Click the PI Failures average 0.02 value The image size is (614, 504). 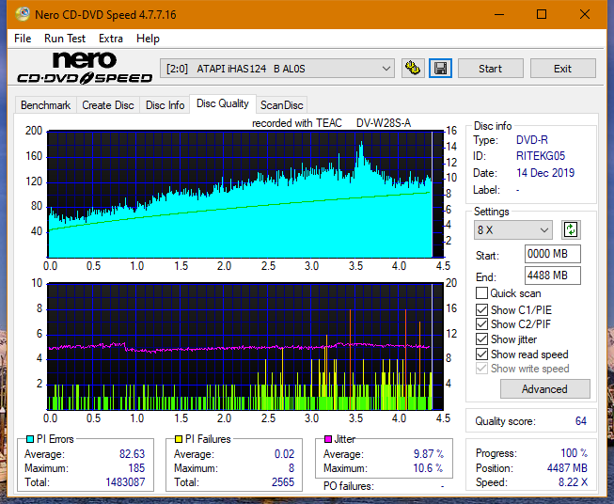[x=284, y=454]
